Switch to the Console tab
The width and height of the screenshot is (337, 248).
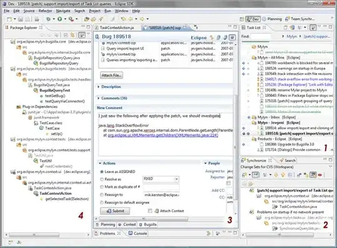click(x=138, y=234)
